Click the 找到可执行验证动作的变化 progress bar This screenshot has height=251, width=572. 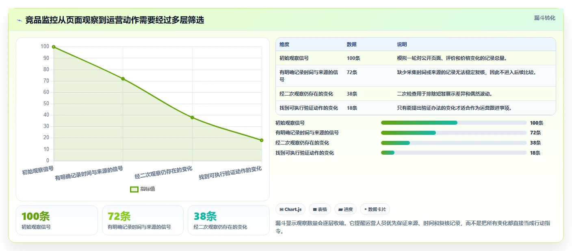[454, 153]
